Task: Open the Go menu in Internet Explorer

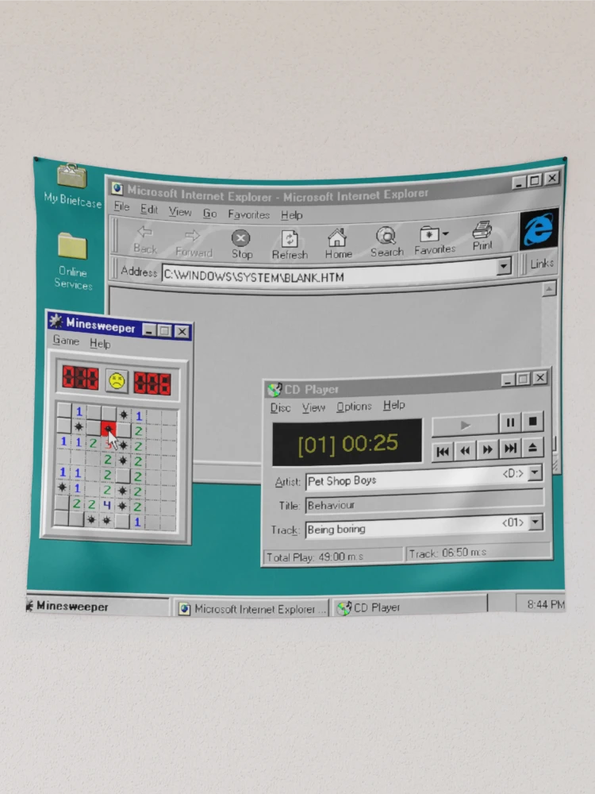Action: pos(209,214)
